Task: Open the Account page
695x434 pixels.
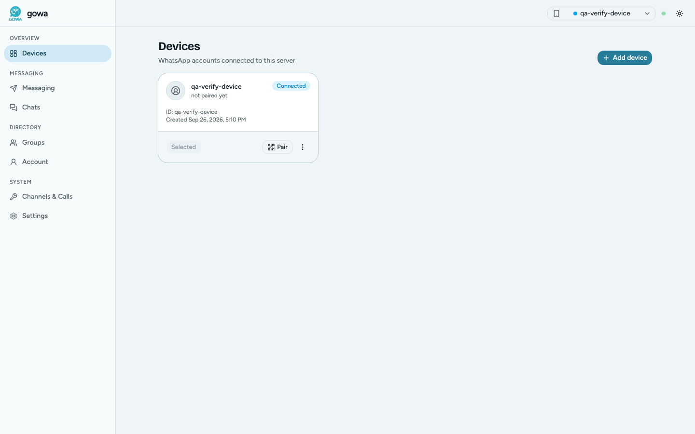Action: [x=57, y=162]
